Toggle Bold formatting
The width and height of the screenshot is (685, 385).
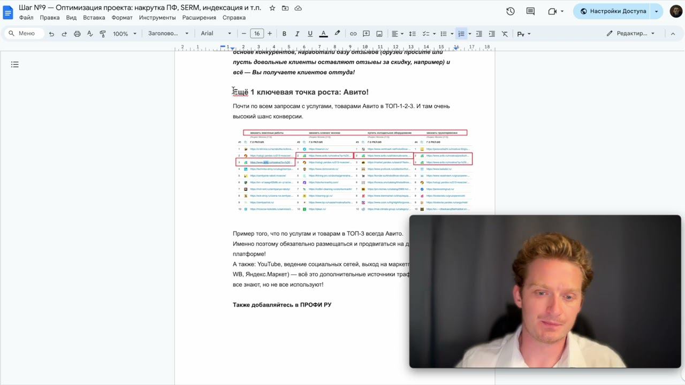tap(284, 34)
